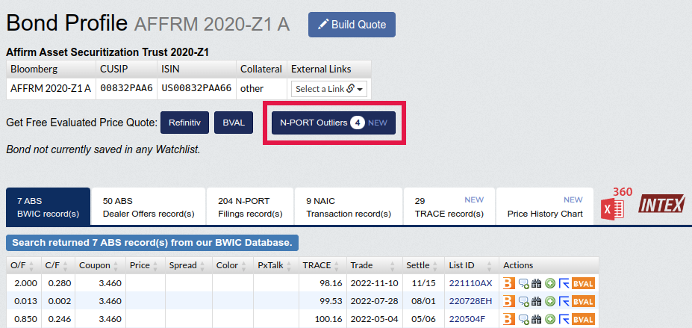The width and height of the screenshot is (692, 328).
Task: Click the chat bubble icon in 220504F row
Action: click(524, 319)
